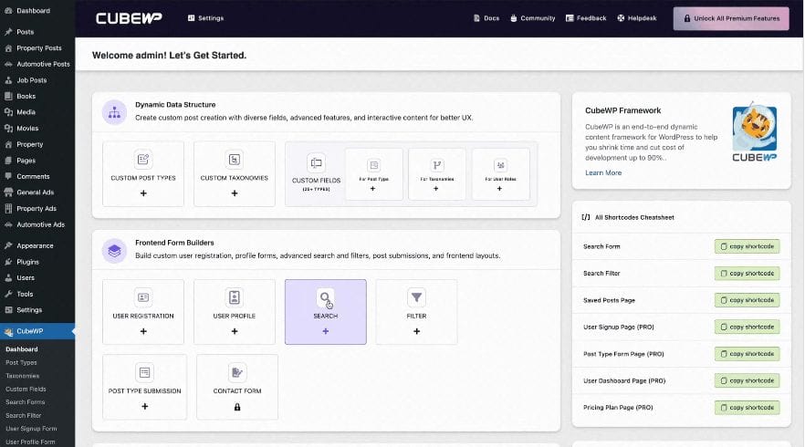Open Search Forms submenu under CubeWP
This screenshot has width=805, height=447.
point(25,402)
